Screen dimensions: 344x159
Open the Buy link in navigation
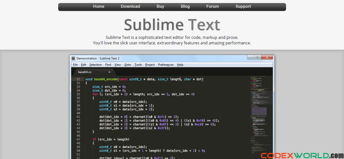coord(160,7)
